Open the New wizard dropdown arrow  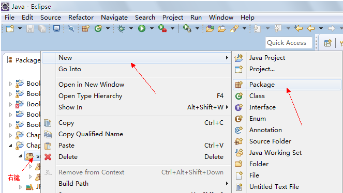[x=20, y=28]
